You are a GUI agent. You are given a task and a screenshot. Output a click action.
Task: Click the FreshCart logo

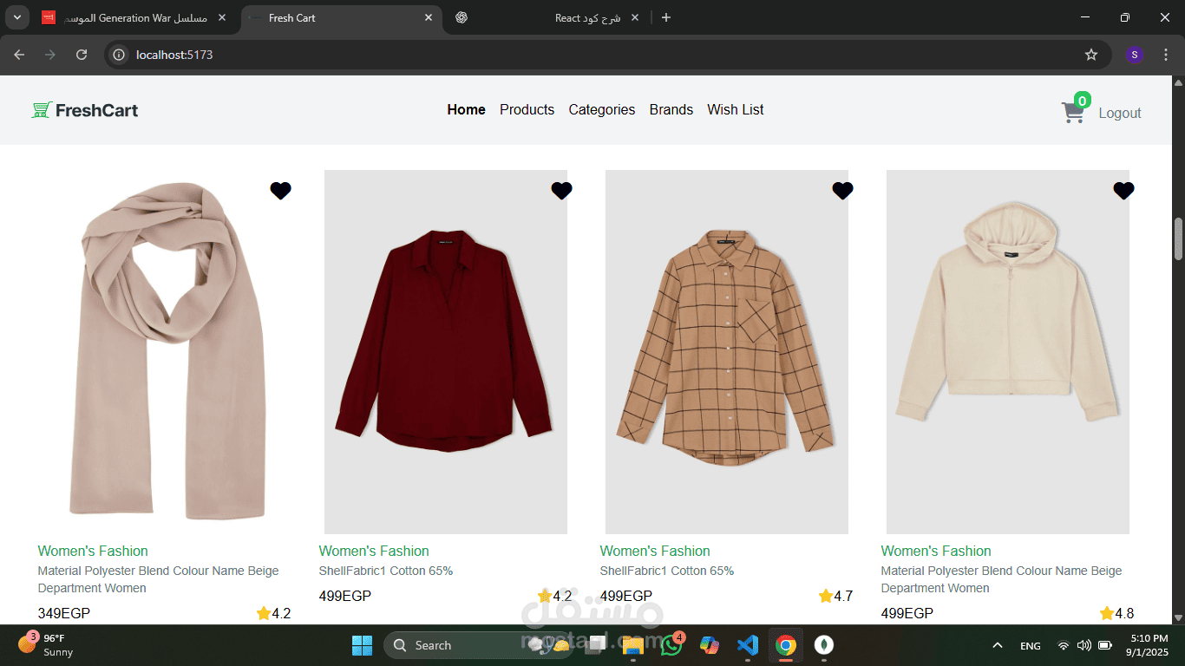pos(85,110)
